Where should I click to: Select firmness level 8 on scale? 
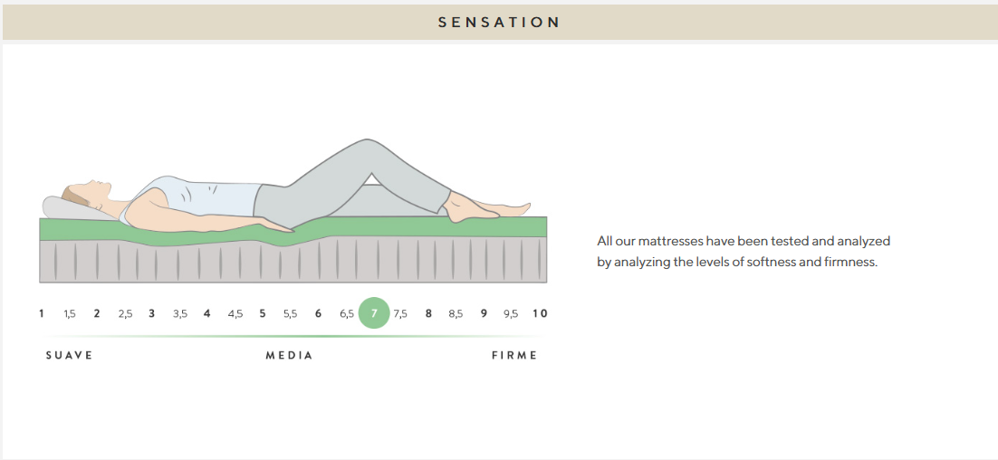tap(428, 313)
